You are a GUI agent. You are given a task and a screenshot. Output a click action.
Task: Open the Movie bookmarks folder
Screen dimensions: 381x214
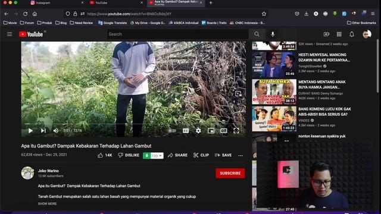pos(10,23)
